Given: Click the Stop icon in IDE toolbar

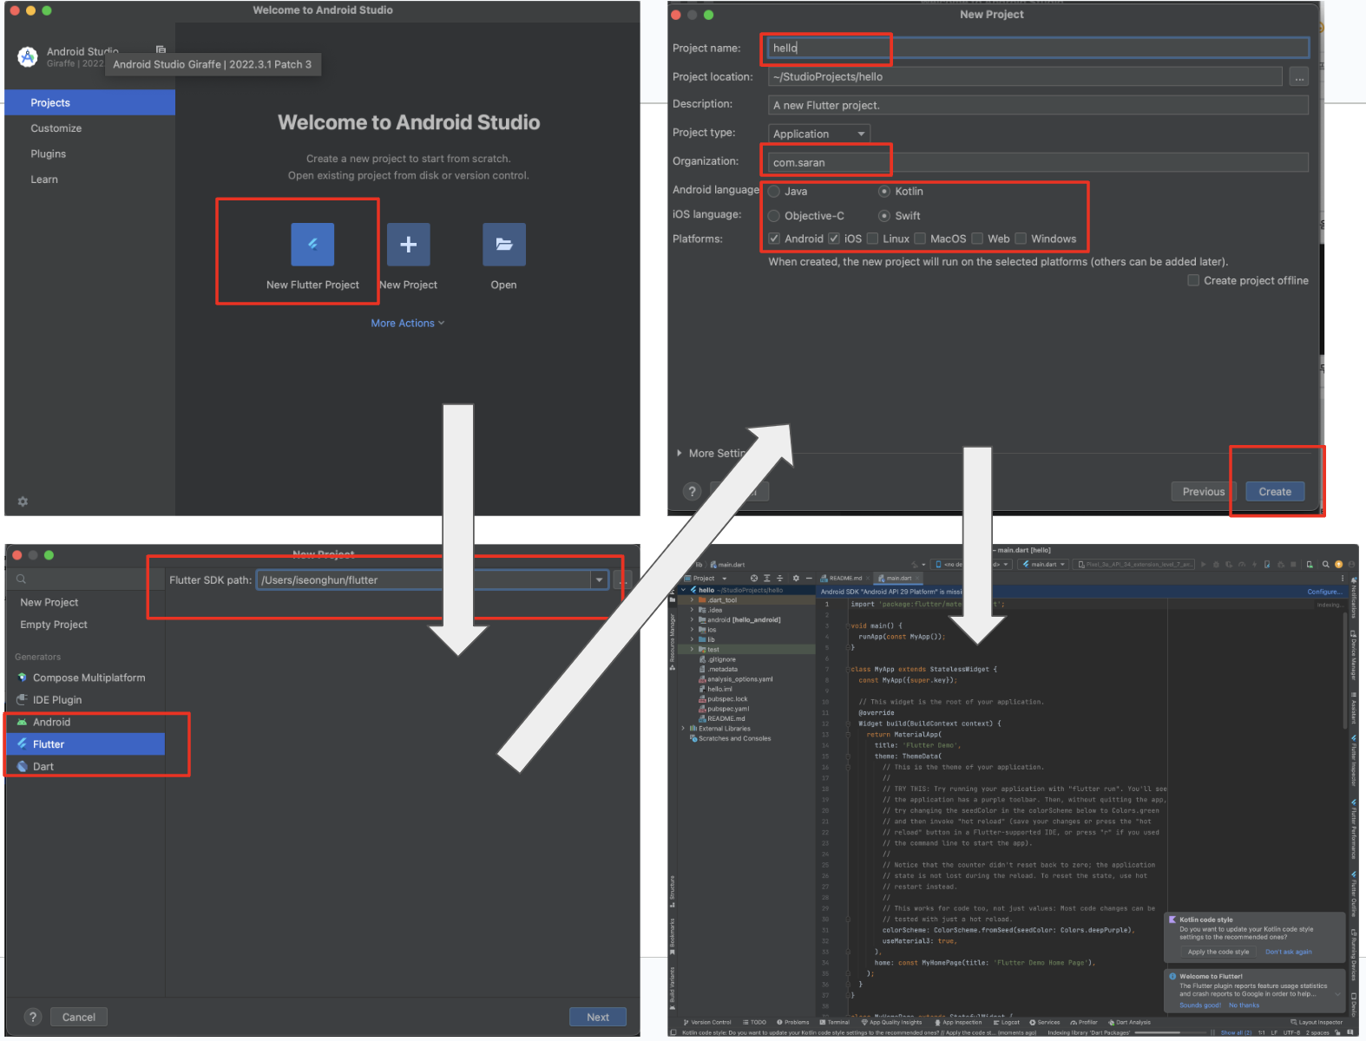Looking at the screenshot, I should 1293,565.
